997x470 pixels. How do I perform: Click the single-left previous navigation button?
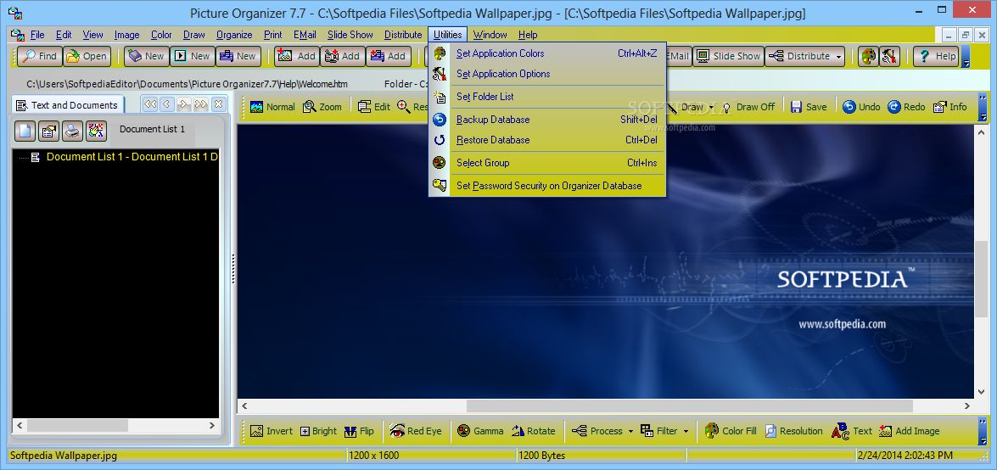(166, 104)
